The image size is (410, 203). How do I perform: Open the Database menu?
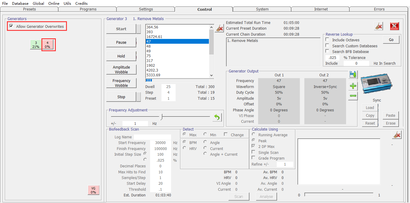20,3
